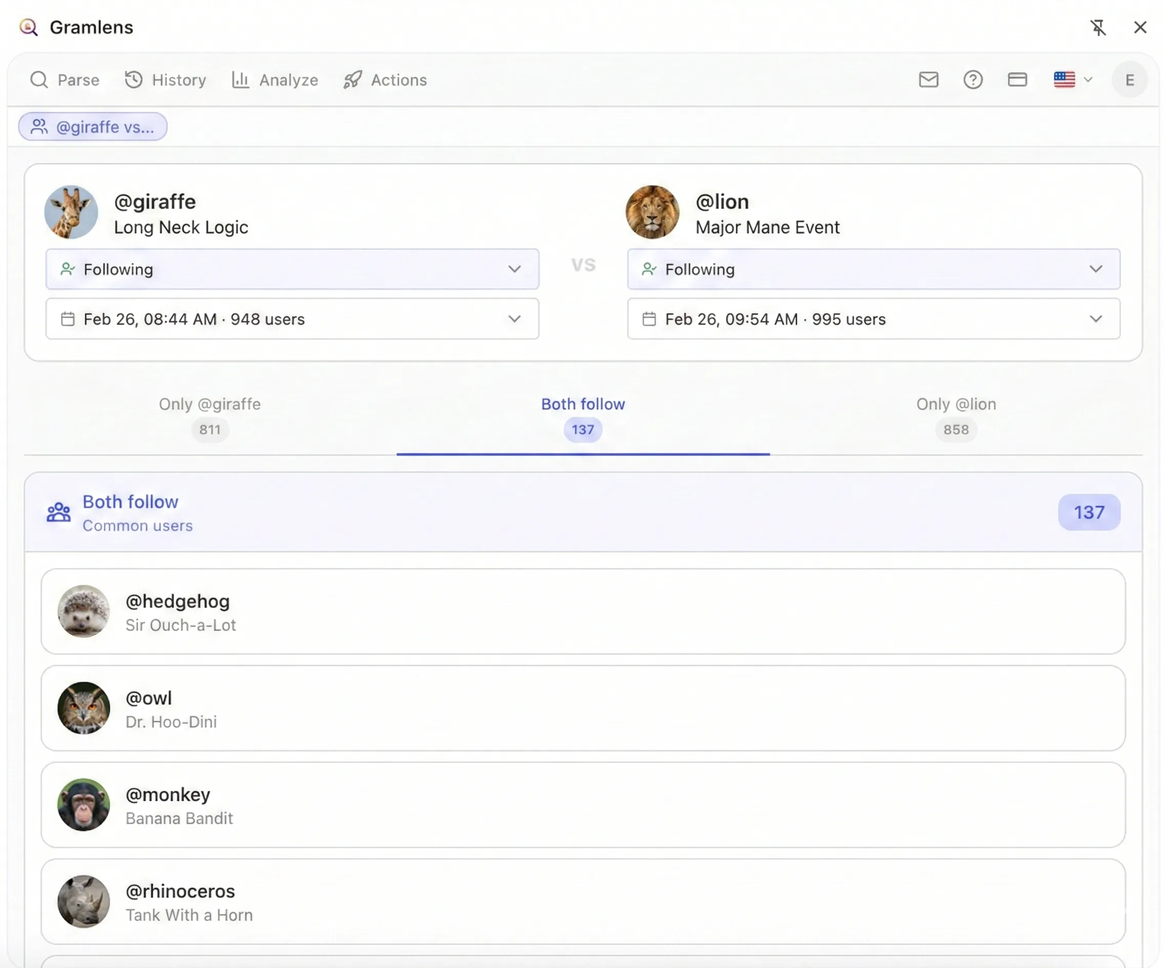Click the @giraffe vs... comparison chip
The height and width of the screenshot is (968, 1164).
click(x=93, y=127)
